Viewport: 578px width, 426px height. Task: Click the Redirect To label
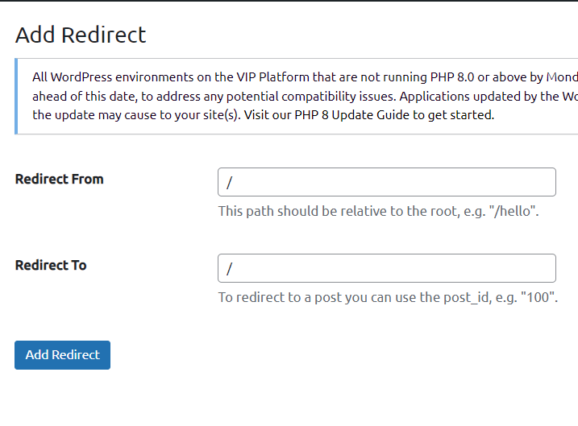[51, 265]
